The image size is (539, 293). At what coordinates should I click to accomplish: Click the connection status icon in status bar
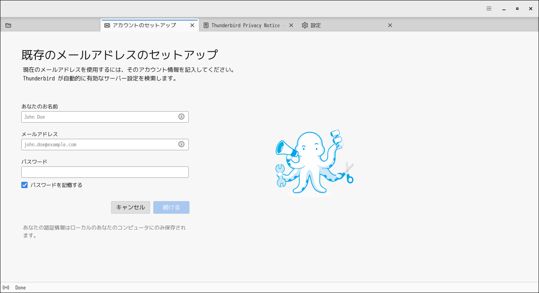[x=6, y=287]
